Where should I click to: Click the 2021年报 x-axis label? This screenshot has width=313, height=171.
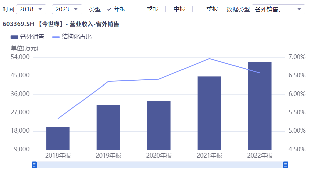pyautogui.click(x=209, y=156)
